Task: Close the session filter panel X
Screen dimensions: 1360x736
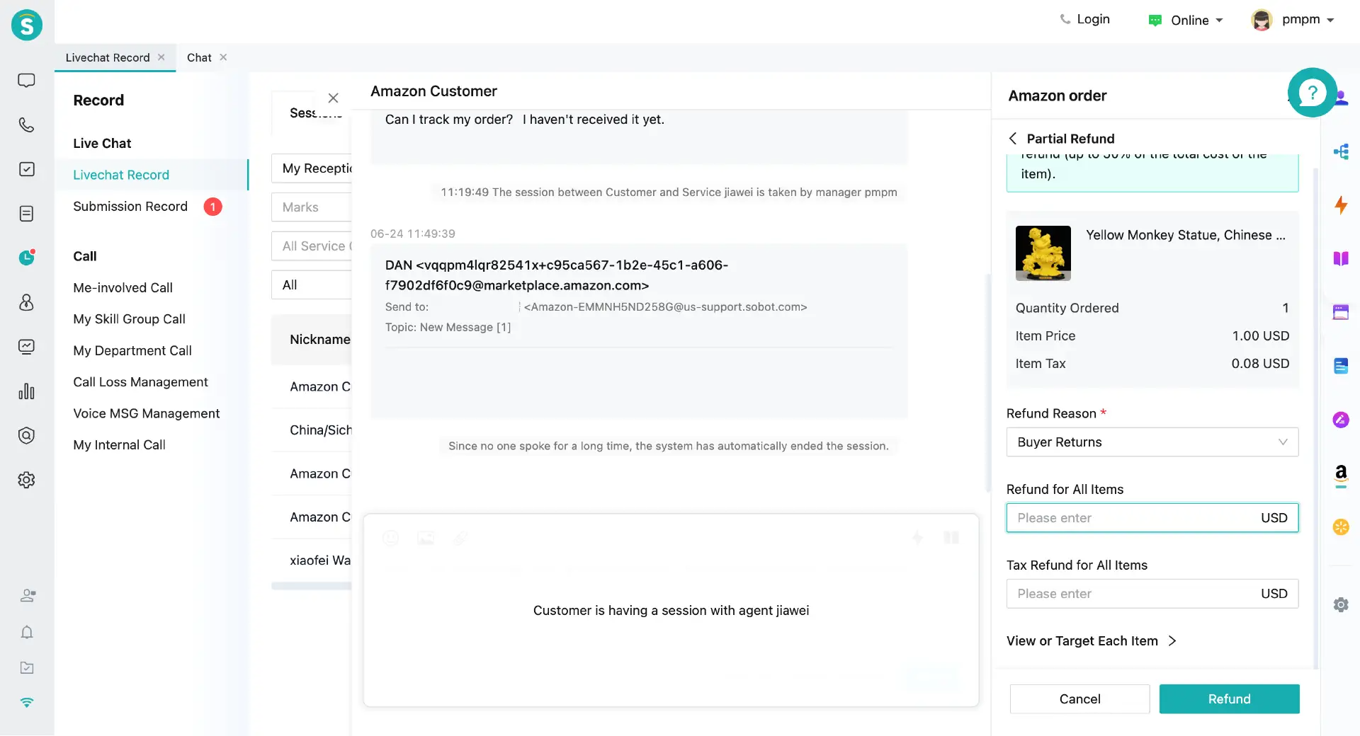Action: (333, 98)
